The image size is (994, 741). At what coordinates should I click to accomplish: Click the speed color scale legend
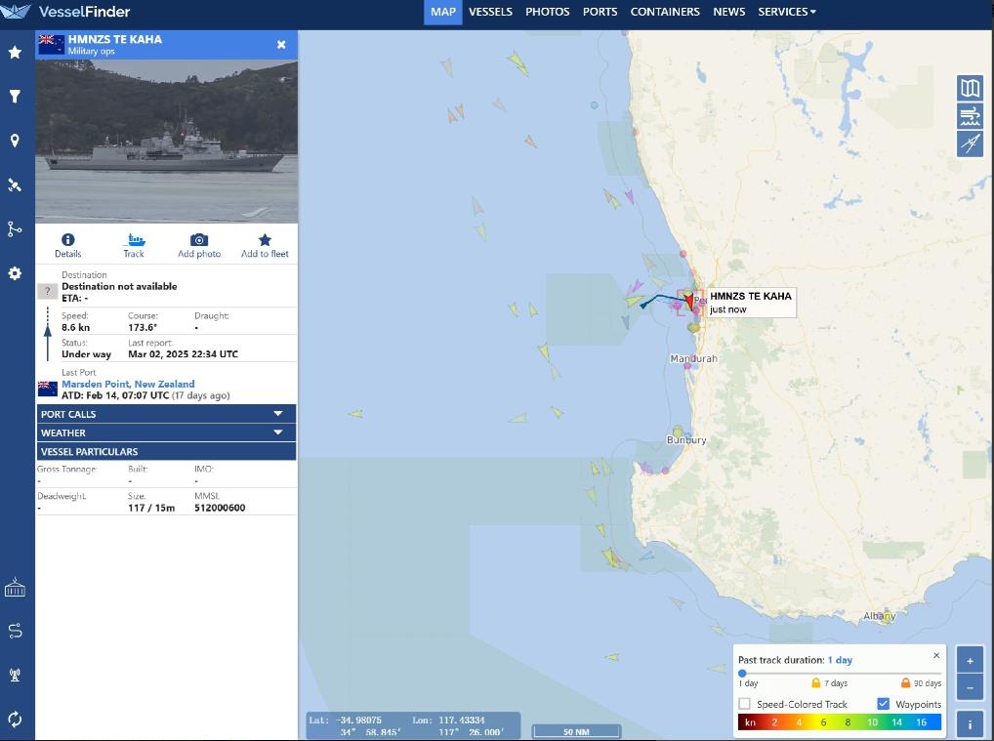coord(840,722)
